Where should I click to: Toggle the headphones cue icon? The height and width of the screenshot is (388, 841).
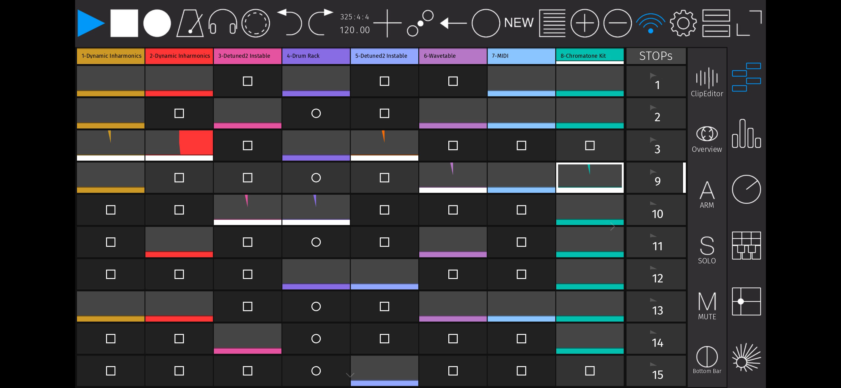(x=223, y=23)
